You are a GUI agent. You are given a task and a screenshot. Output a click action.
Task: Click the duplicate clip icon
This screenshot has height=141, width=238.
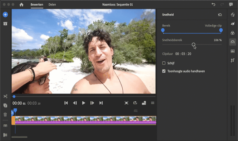(x=5, y=105)
